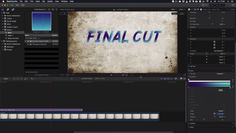Screen dimensions: 236x133
Task: Open the gradient Type Radial dropdown
Action: 221,111
